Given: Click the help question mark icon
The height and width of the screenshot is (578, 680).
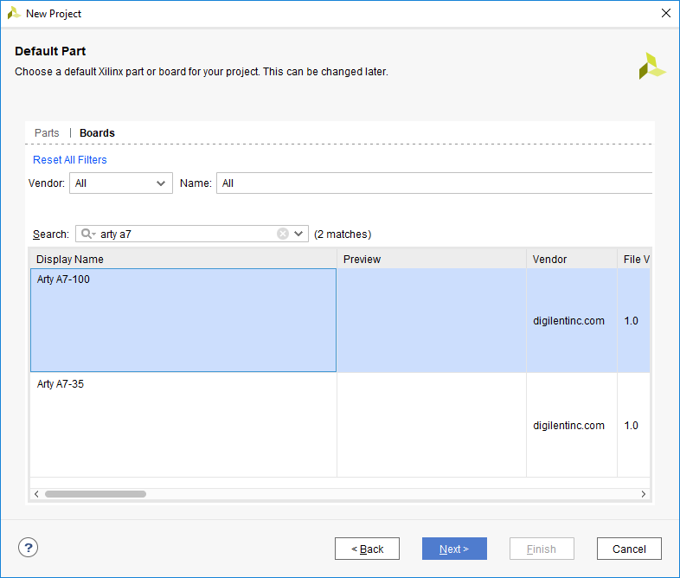Looking at the screenshot, I should click(29, 548).
